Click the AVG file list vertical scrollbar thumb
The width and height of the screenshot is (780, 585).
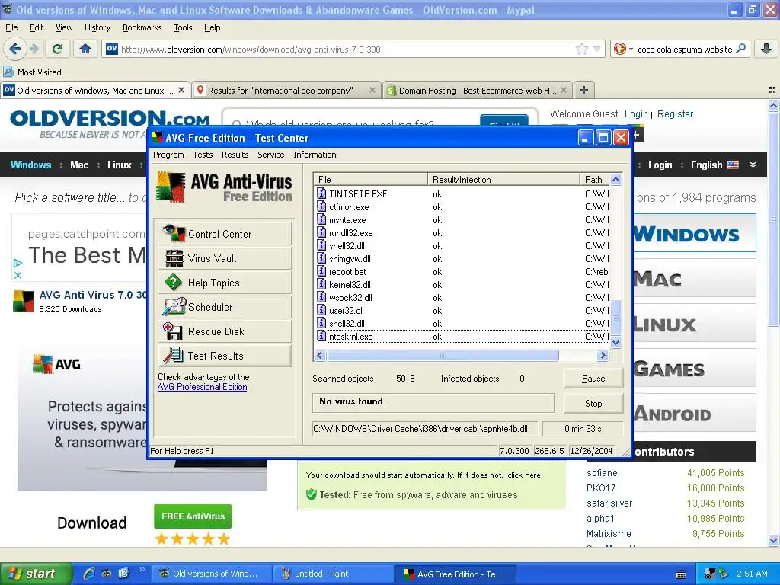(615, 318)
